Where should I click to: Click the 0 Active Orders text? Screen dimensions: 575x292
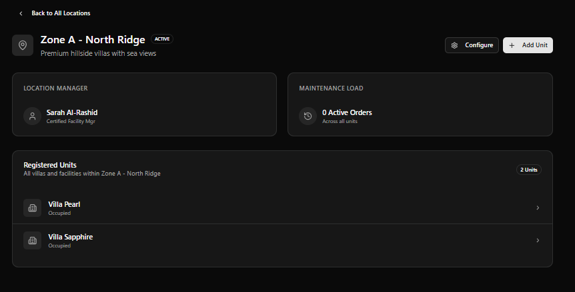point(347,112)
